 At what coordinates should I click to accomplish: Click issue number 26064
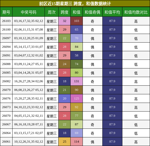[x=6, y=133]
